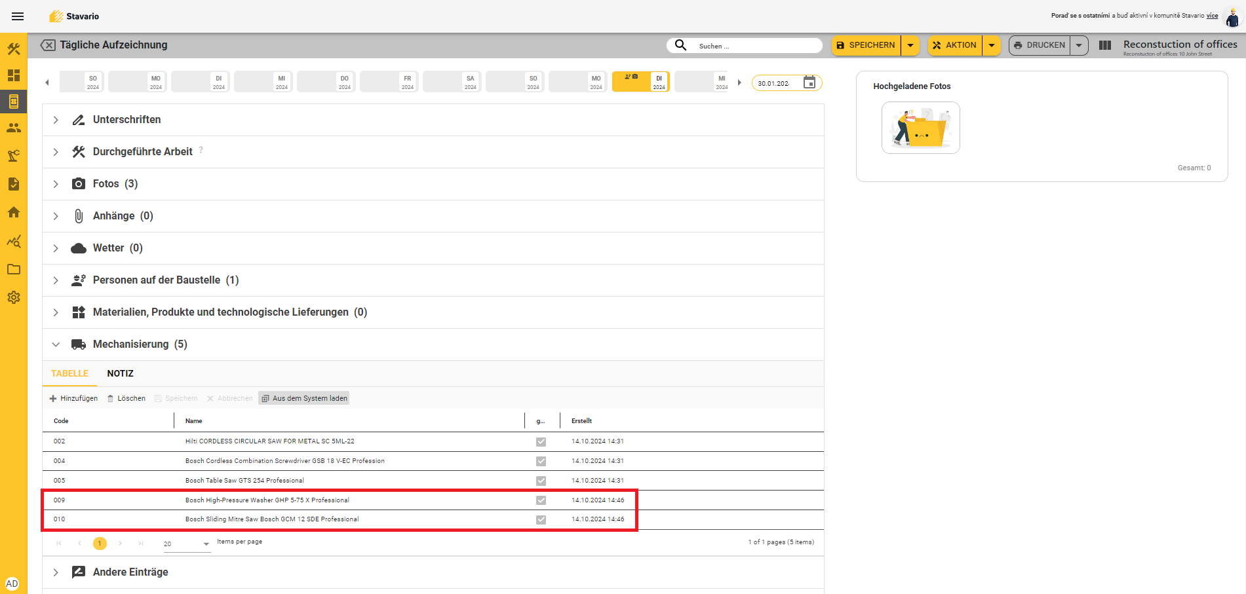Viewport: 1246px width, 594px height.
Task: Open the items per page dropdown
Action: pos(187,544)
